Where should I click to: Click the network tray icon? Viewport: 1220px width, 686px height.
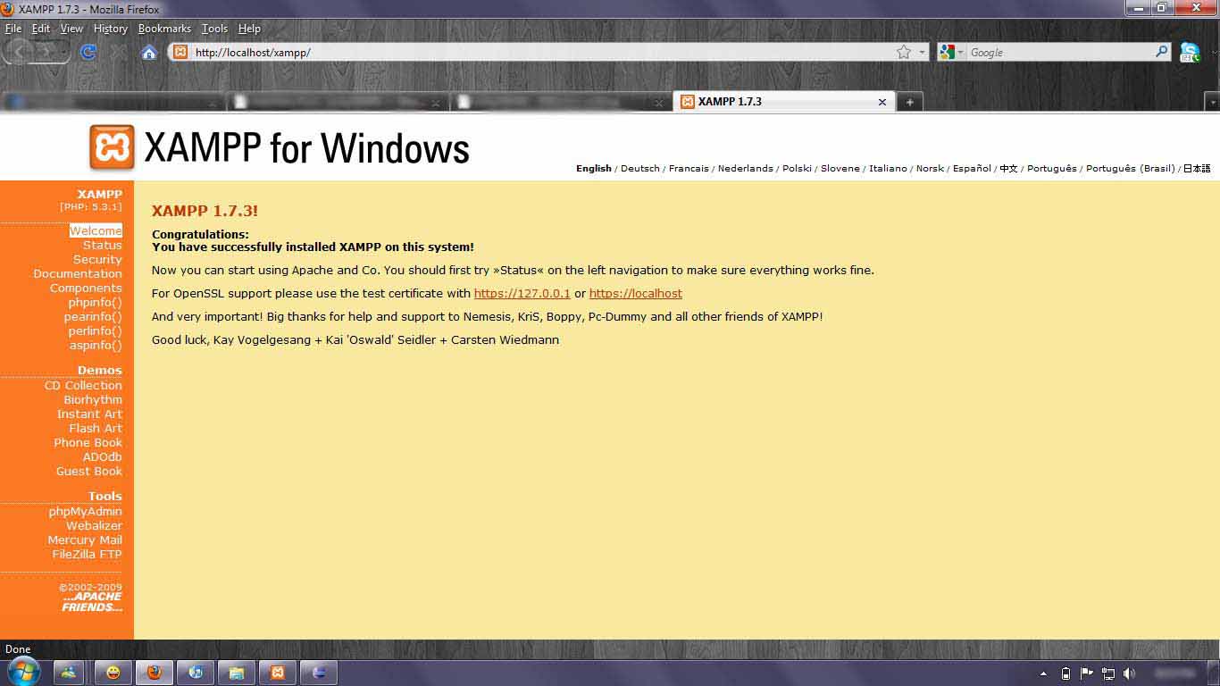coord(1108,673)
